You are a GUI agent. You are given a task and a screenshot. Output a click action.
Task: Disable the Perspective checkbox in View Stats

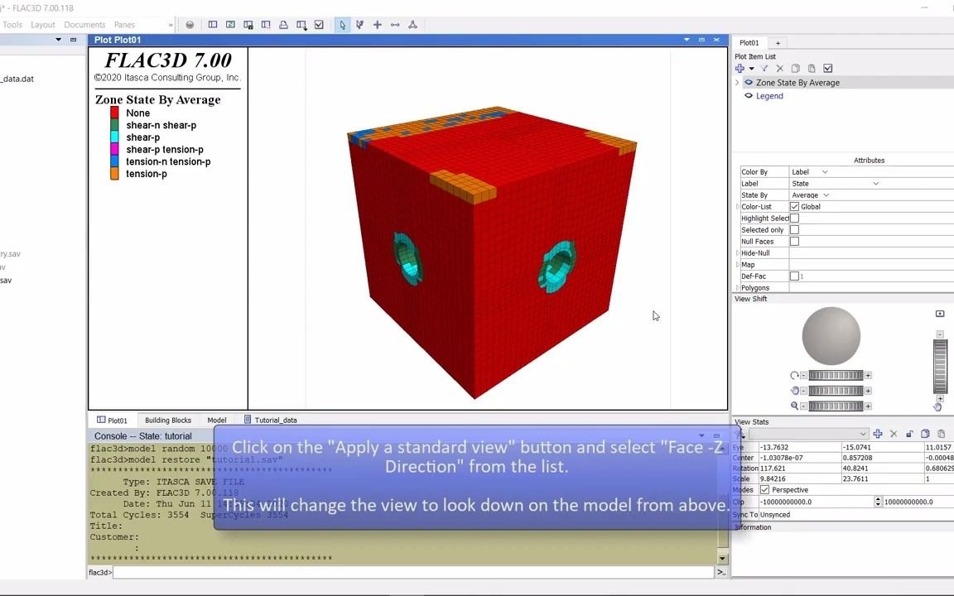(764, 489)
